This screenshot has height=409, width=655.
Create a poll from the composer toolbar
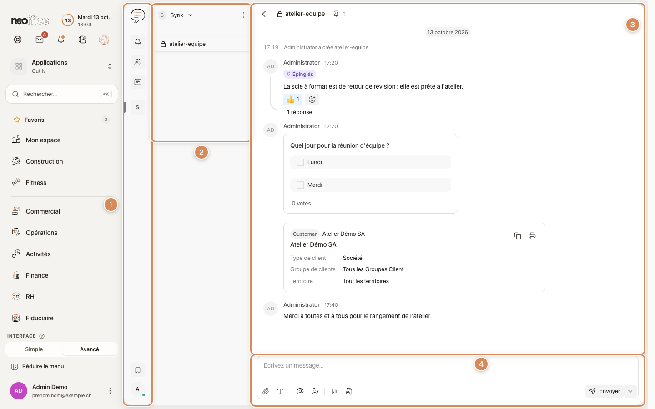(x=335, y=391)
